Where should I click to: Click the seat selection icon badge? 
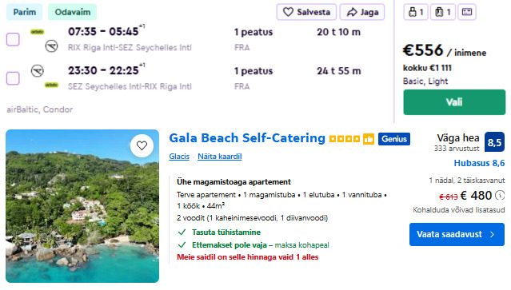click(x=467, y=12)
